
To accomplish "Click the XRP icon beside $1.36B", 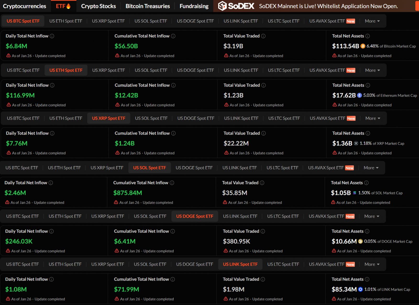I will tap(356, 143).
